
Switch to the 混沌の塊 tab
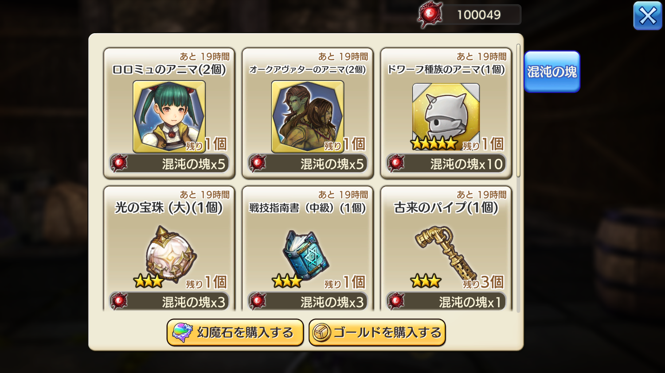click(x=552, y=72)
